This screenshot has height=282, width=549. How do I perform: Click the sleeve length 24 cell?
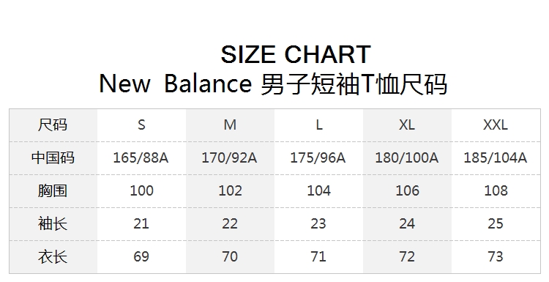point(407,224)
